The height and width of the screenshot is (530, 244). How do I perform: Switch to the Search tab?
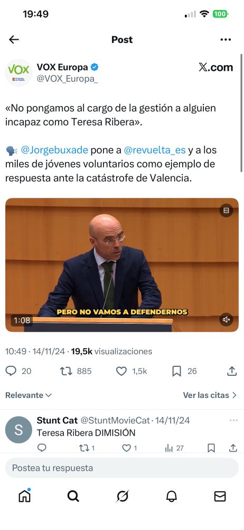point(73,496)
